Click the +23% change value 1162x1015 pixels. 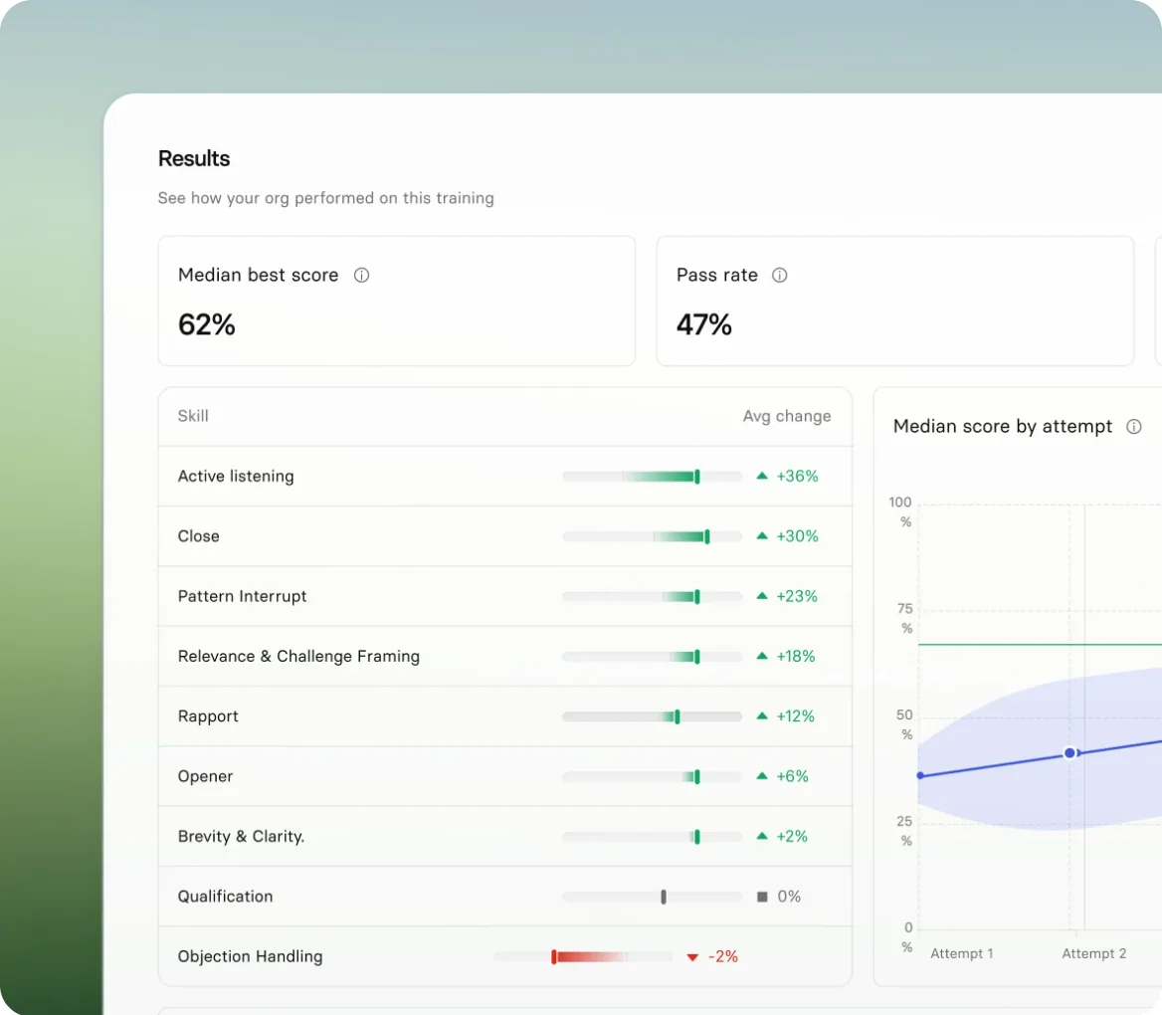(x=797, y=596)
